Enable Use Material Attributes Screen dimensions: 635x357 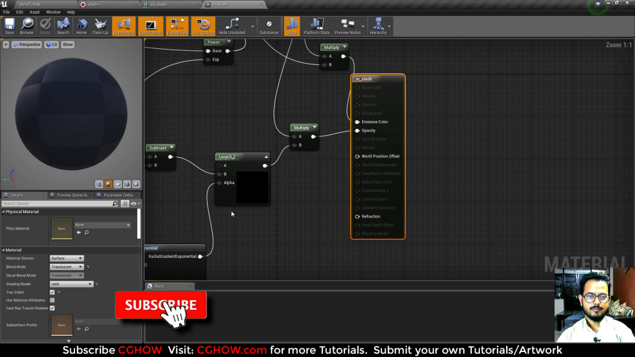(52, 300)
